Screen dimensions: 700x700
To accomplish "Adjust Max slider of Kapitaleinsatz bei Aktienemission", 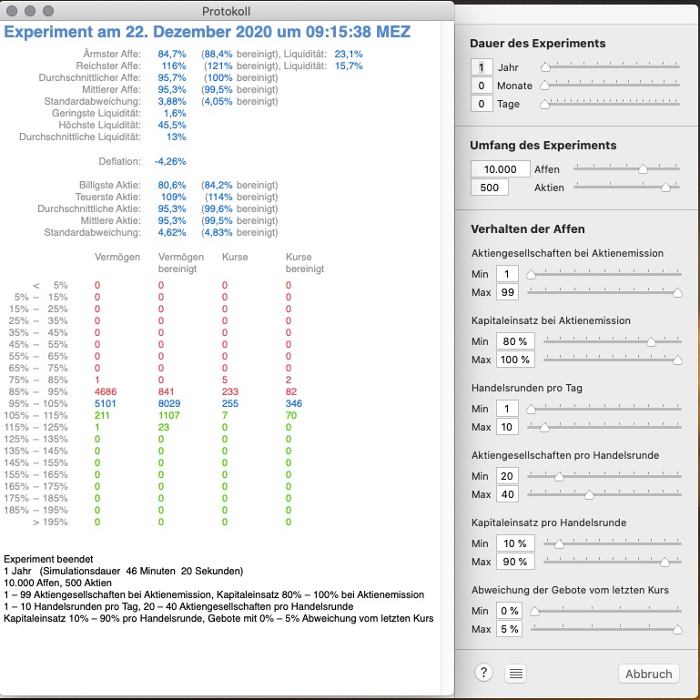I will coord(677,360).
